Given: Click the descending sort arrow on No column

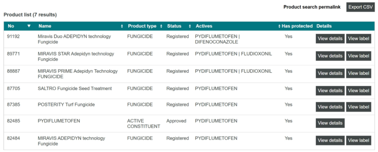Looking at the screenshot, I should 29,26.
